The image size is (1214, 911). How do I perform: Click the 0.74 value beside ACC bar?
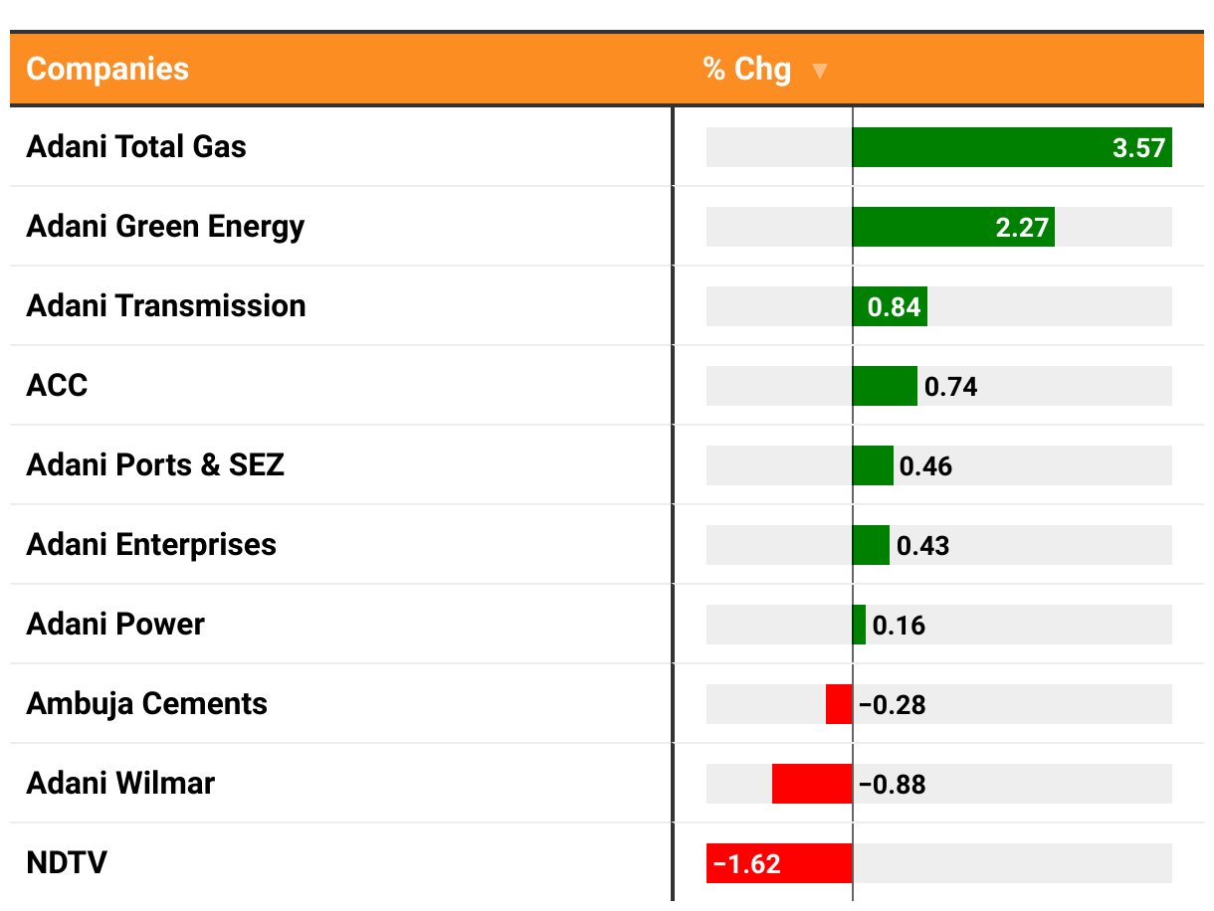point(951,387)
